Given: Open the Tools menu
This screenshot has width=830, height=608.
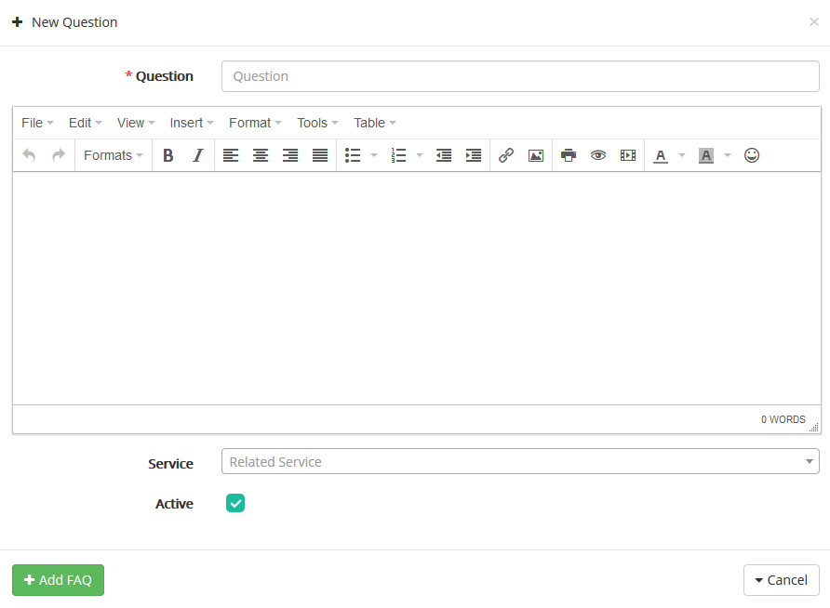Looking at the screenshot, I should [x=317, y=123].
